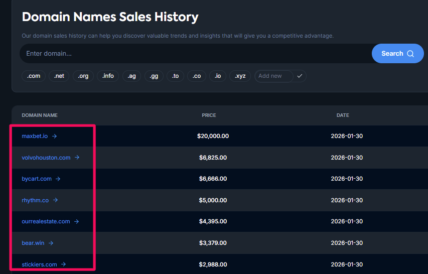Image resolution: width=428 pixels, height=274 pixels.
Task: Open the maxbet.io domain link
Action: coord(35,136)
